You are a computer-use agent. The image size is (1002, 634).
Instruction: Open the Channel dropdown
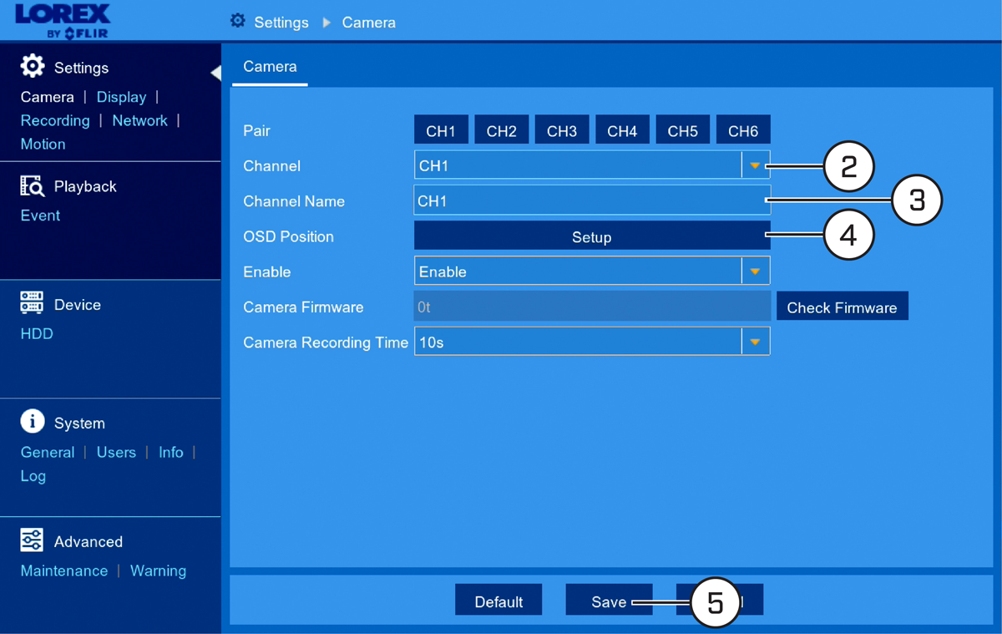click(592, 165)
